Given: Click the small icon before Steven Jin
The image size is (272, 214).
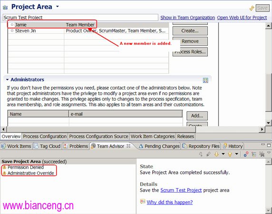Looking at the screenshot, I should pos(12,31).
